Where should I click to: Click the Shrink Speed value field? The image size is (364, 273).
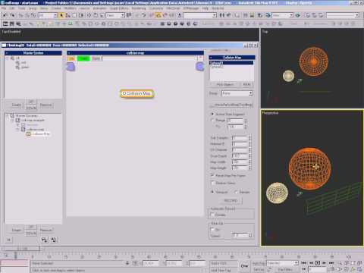pyautogui.click(x=240, y=235)
